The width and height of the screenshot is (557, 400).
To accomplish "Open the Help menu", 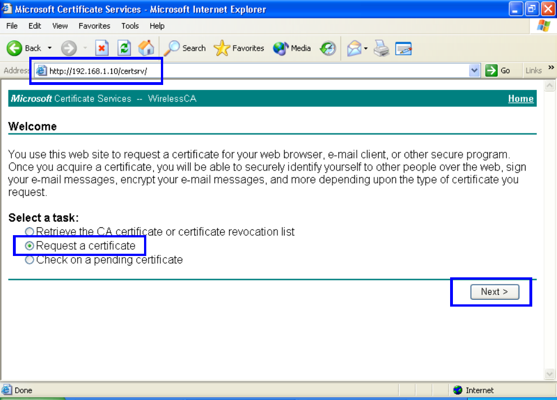I will tap(157, 26).
